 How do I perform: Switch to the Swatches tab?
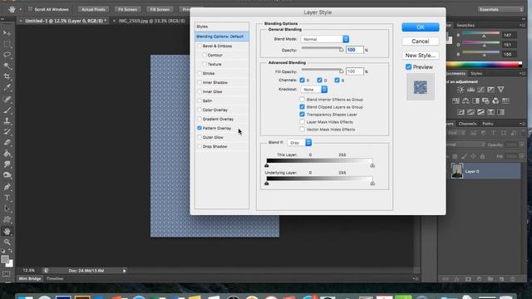(x=465, y=25)
